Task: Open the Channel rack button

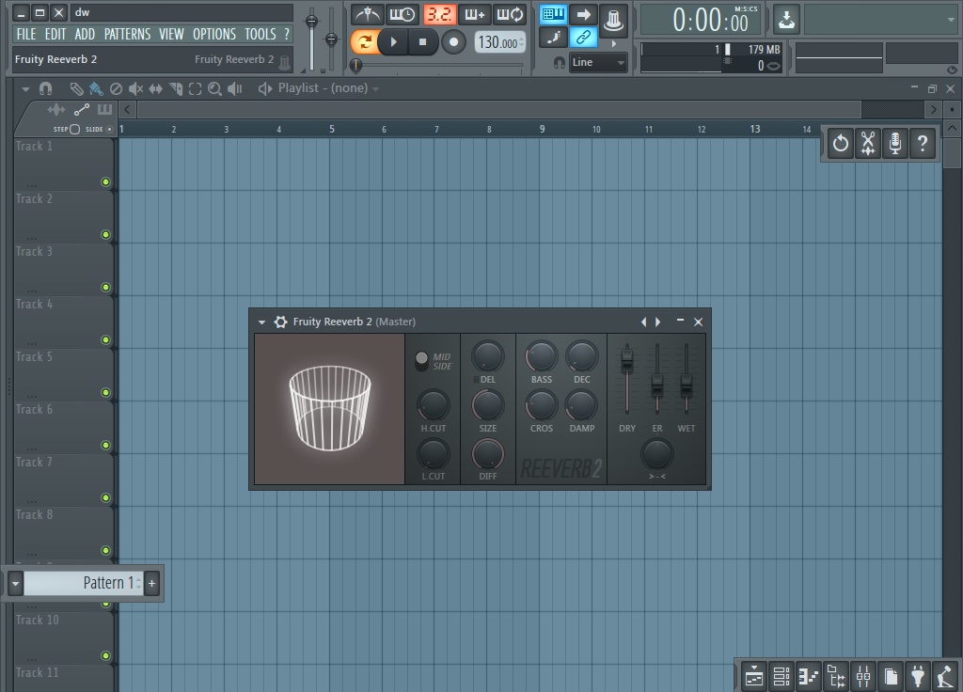Action: (x=781, y=677)
